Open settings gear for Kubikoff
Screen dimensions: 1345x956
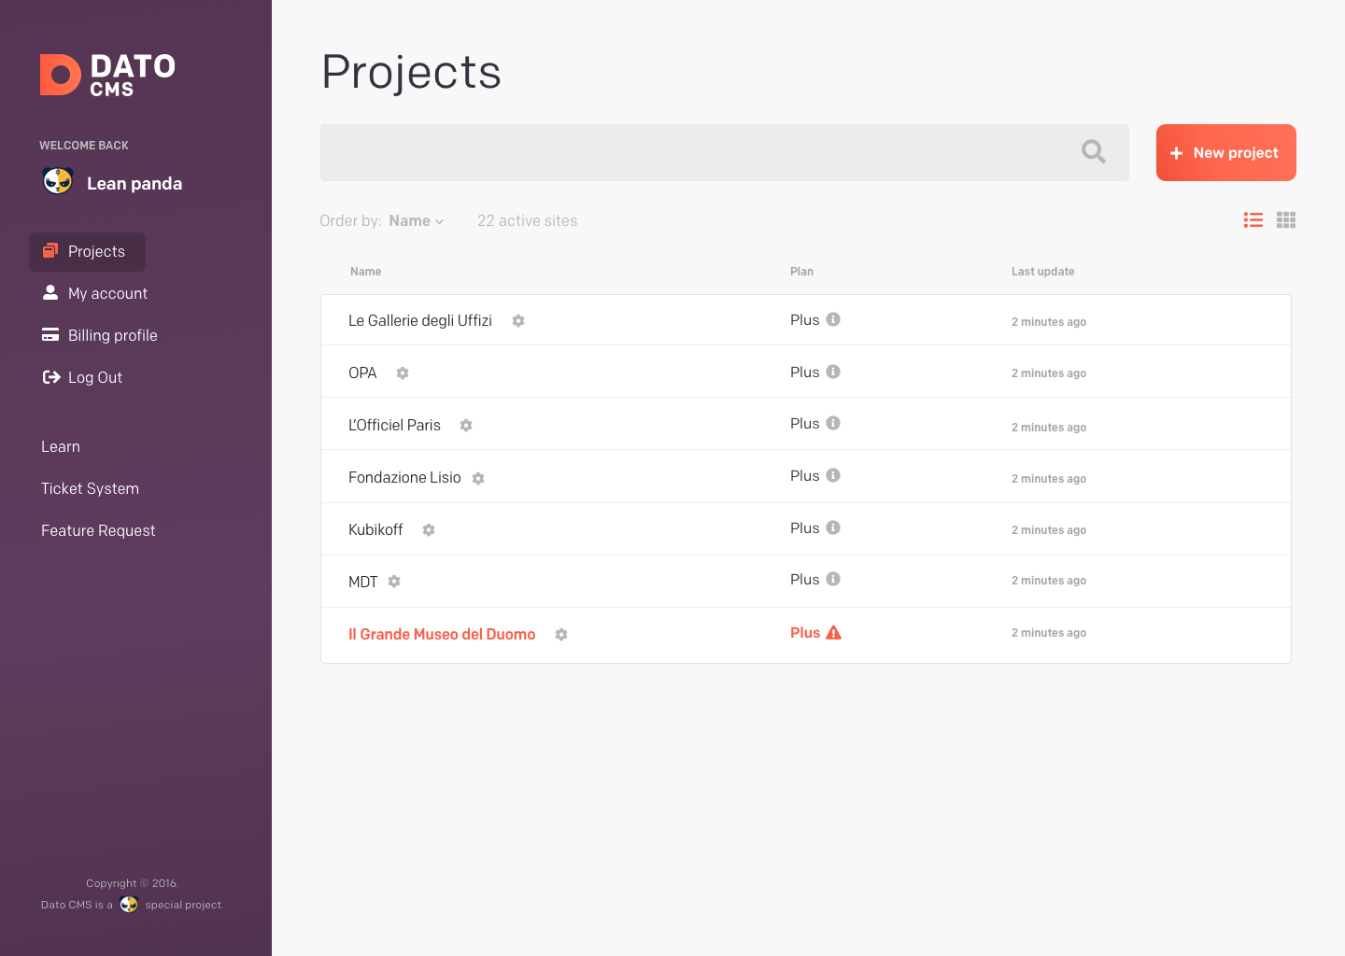coord(429,530)
